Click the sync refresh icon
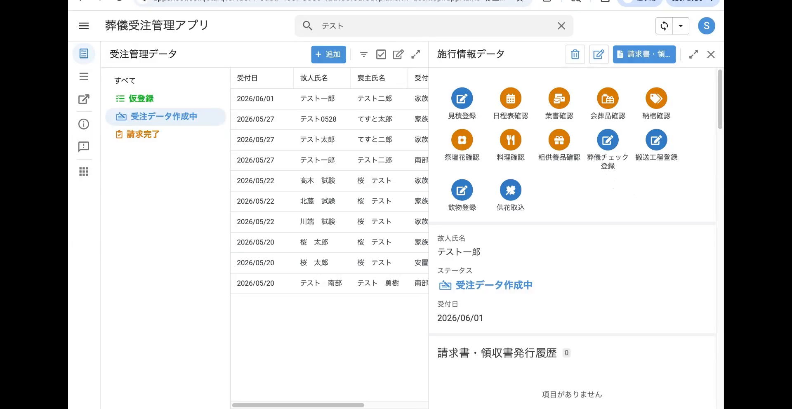This screenshot has width=792, height=409. [x=664, y=26]
